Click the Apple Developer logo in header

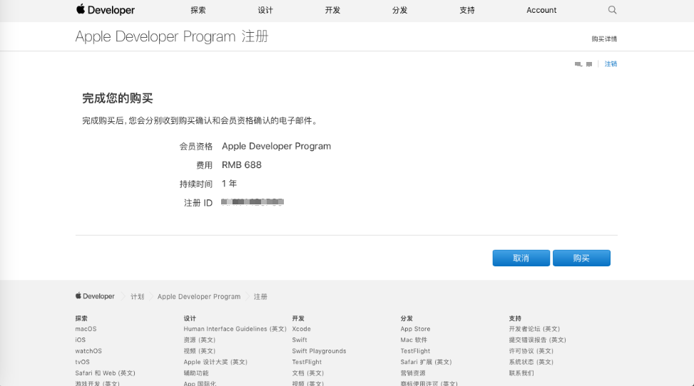coord(106,10)
